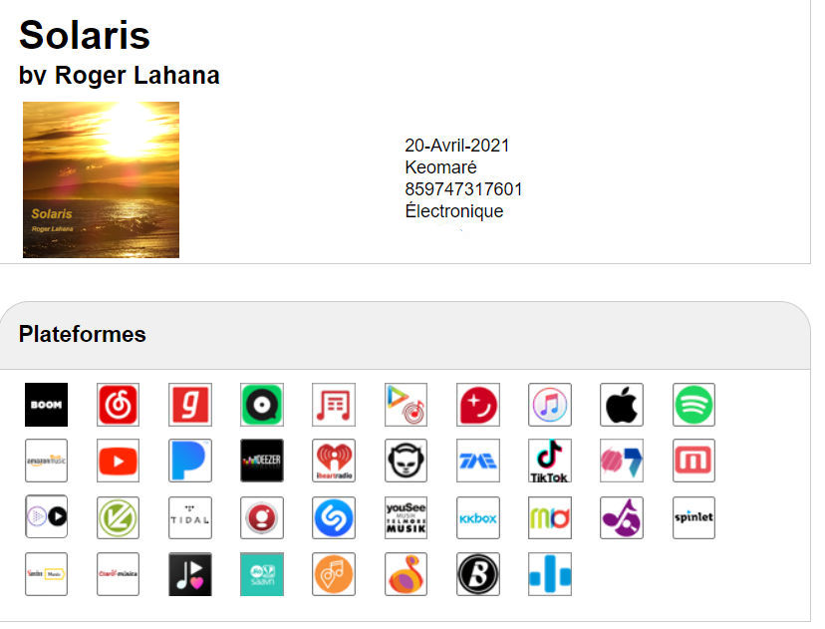825x629 pixels.
Task: Open the Napster cat-face icon
Action: [406, 461]
